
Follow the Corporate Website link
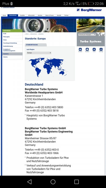tap(8, 7)
